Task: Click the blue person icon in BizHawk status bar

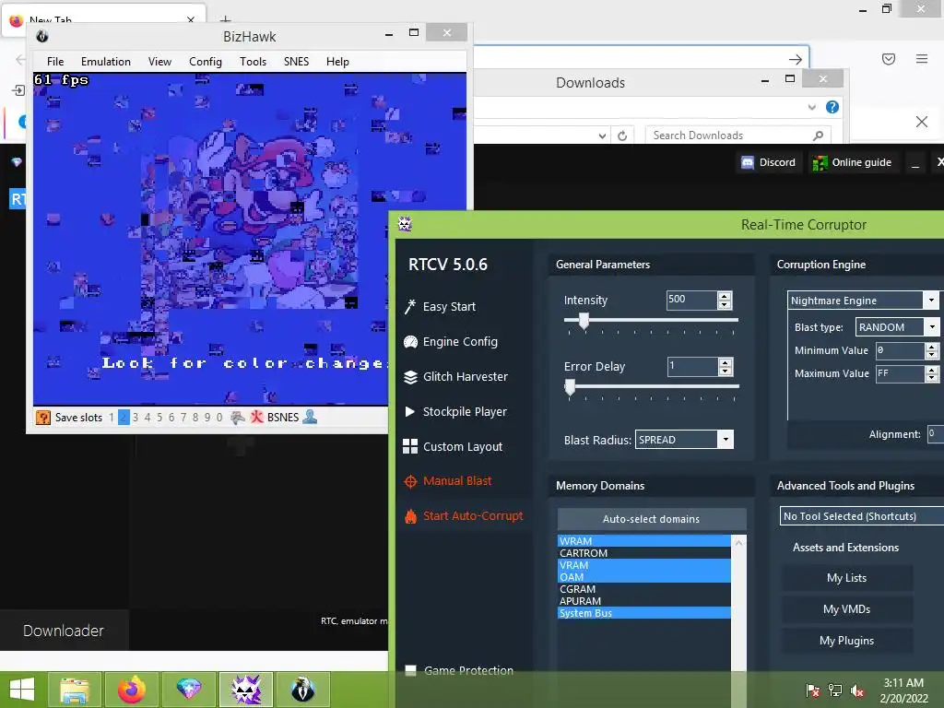Action: pyautogui.click(x=310, y=417)
